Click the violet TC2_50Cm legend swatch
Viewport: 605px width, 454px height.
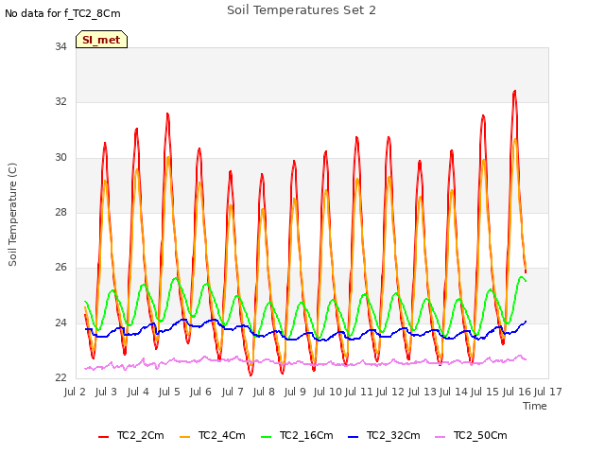tap(440, 437)
